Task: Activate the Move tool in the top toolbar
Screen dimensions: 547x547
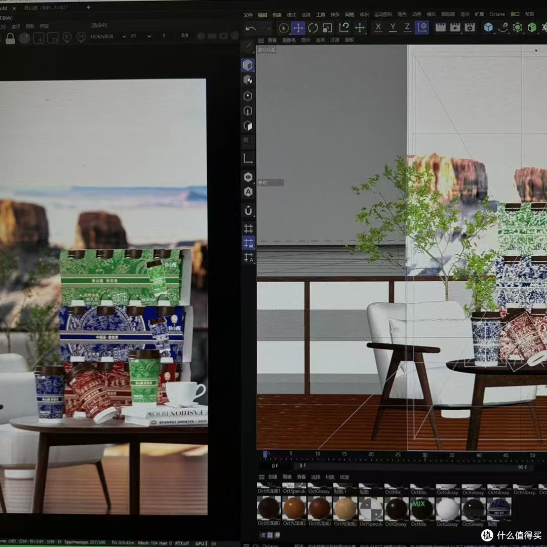Action: [x=298, y=28]
